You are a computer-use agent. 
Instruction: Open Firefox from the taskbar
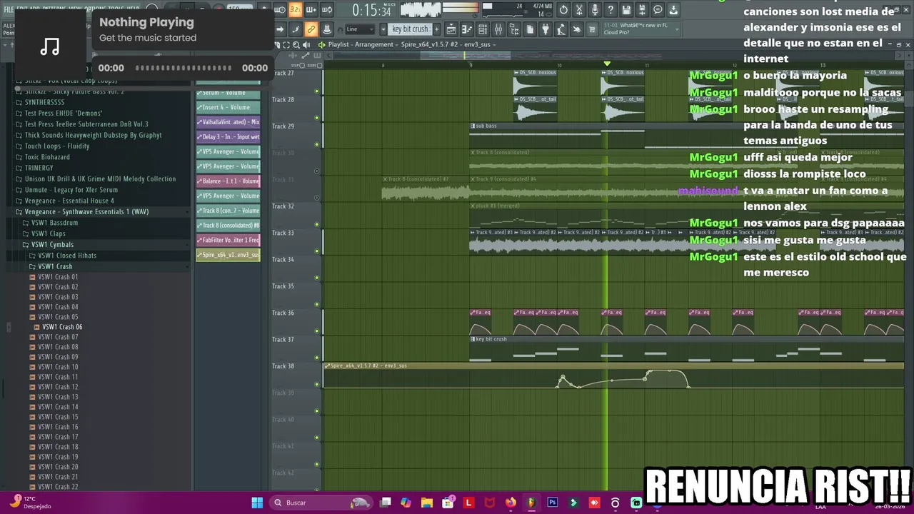510,503
